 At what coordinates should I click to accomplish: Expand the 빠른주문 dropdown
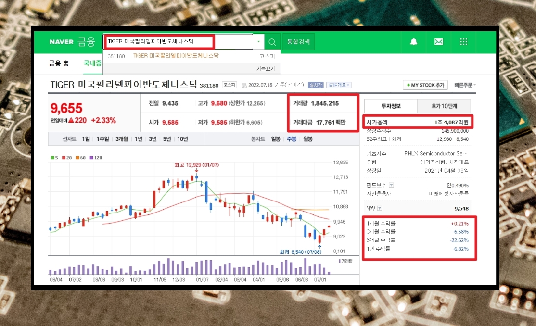(x=465, y=85)
